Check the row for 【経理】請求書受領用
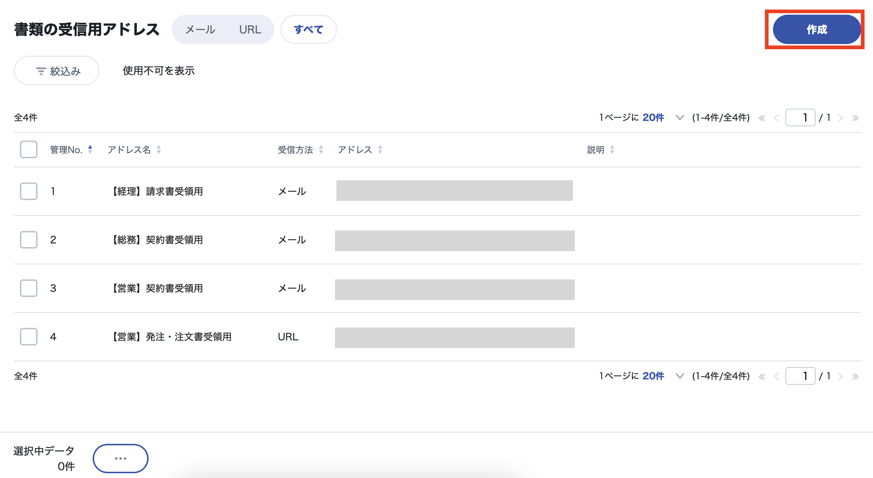Viewport: 873px width, 478px height. pos(29,191)
